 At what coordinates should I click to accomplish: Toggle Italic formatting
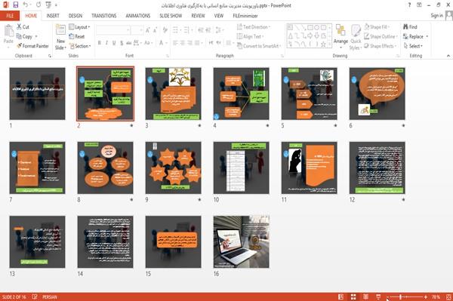coord(106,43)
